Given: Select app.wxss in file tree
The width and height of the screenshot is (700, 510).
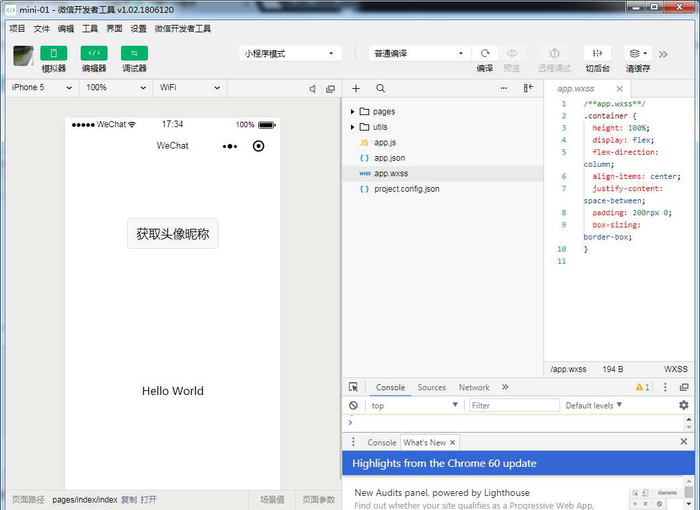Looking at the screenshot, I should point(443,174).
